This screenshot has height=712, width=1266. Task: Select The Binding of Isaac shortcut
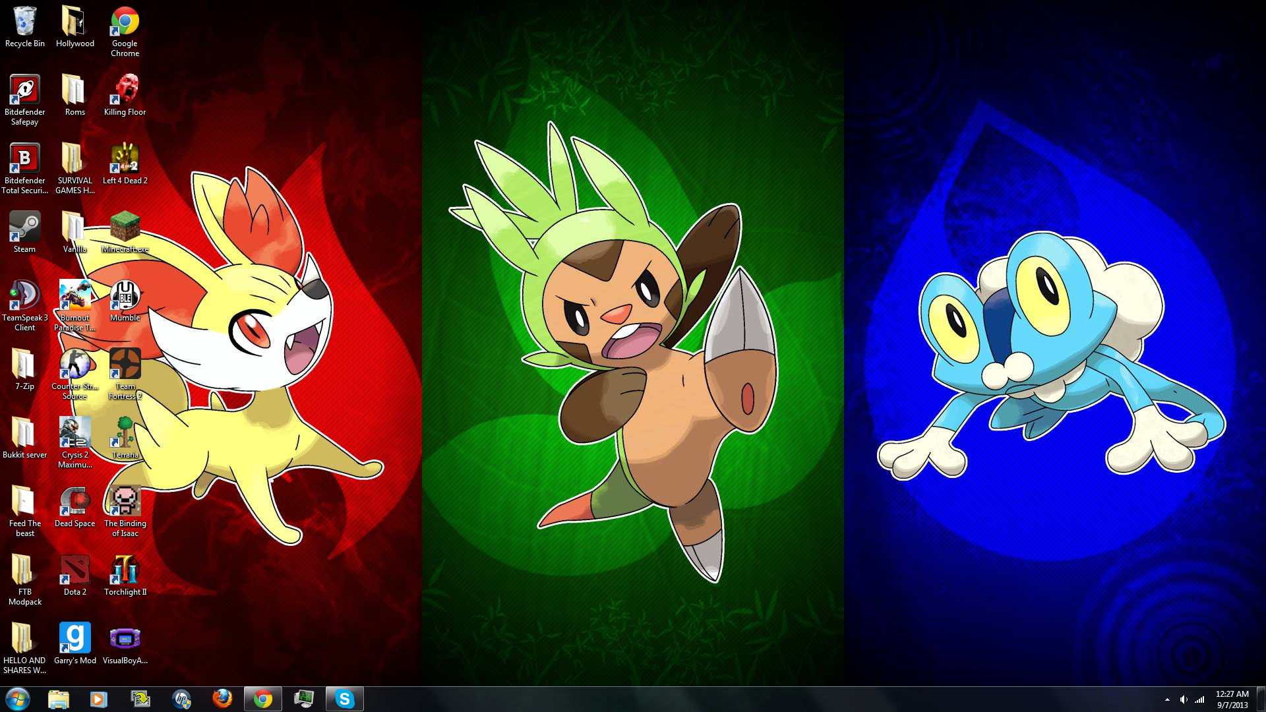coord(125,512)
